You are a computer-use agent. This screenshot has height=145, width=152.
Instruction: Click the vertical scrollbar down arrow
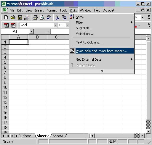148,131
